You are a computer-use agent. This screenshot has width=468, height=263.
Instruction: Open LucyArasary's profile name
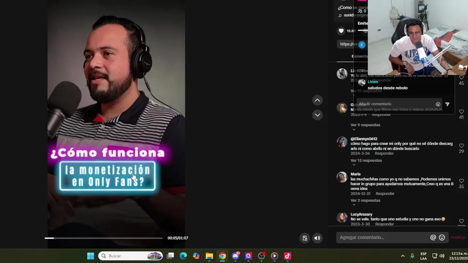pos(361,214)
